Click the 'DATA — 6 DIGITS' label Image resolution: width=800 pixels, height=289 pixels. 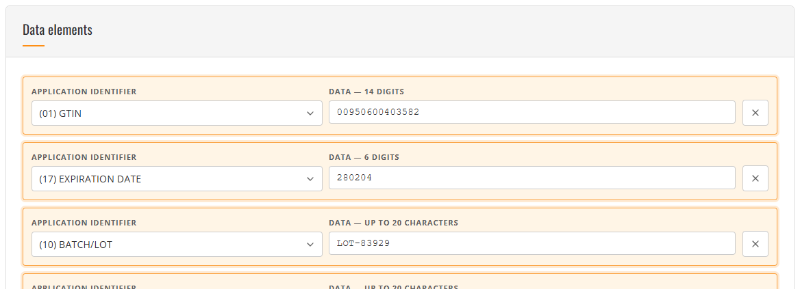click(x=364, y=158)
